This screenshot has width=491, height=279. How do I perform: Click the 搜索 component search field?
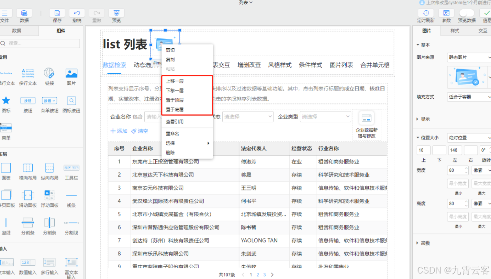click(x=40, y=44)
